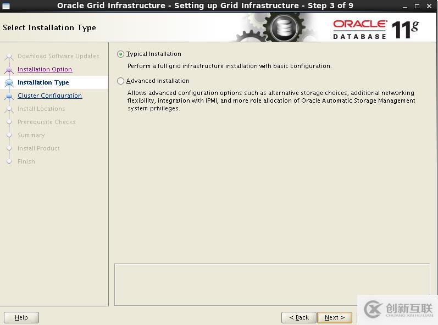The width and height of the screenshot is (438, 325).
Task: Choose the Advanced Installation radio option
Action: click(120, 81)
